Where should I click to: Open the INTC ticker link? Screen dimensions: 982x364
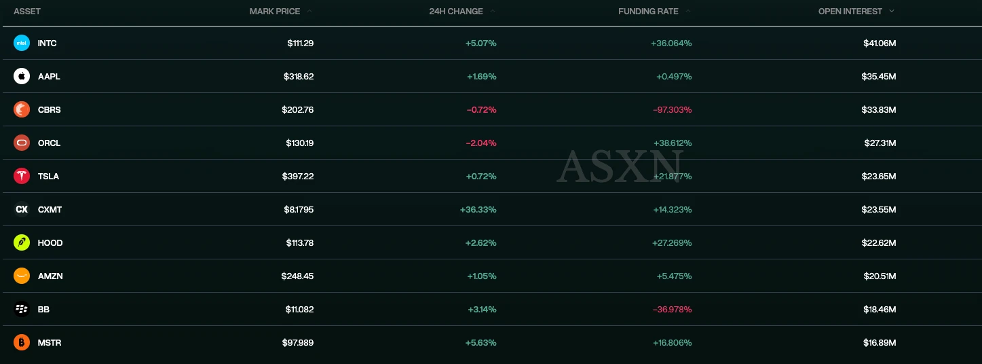(x=48, y=43)
